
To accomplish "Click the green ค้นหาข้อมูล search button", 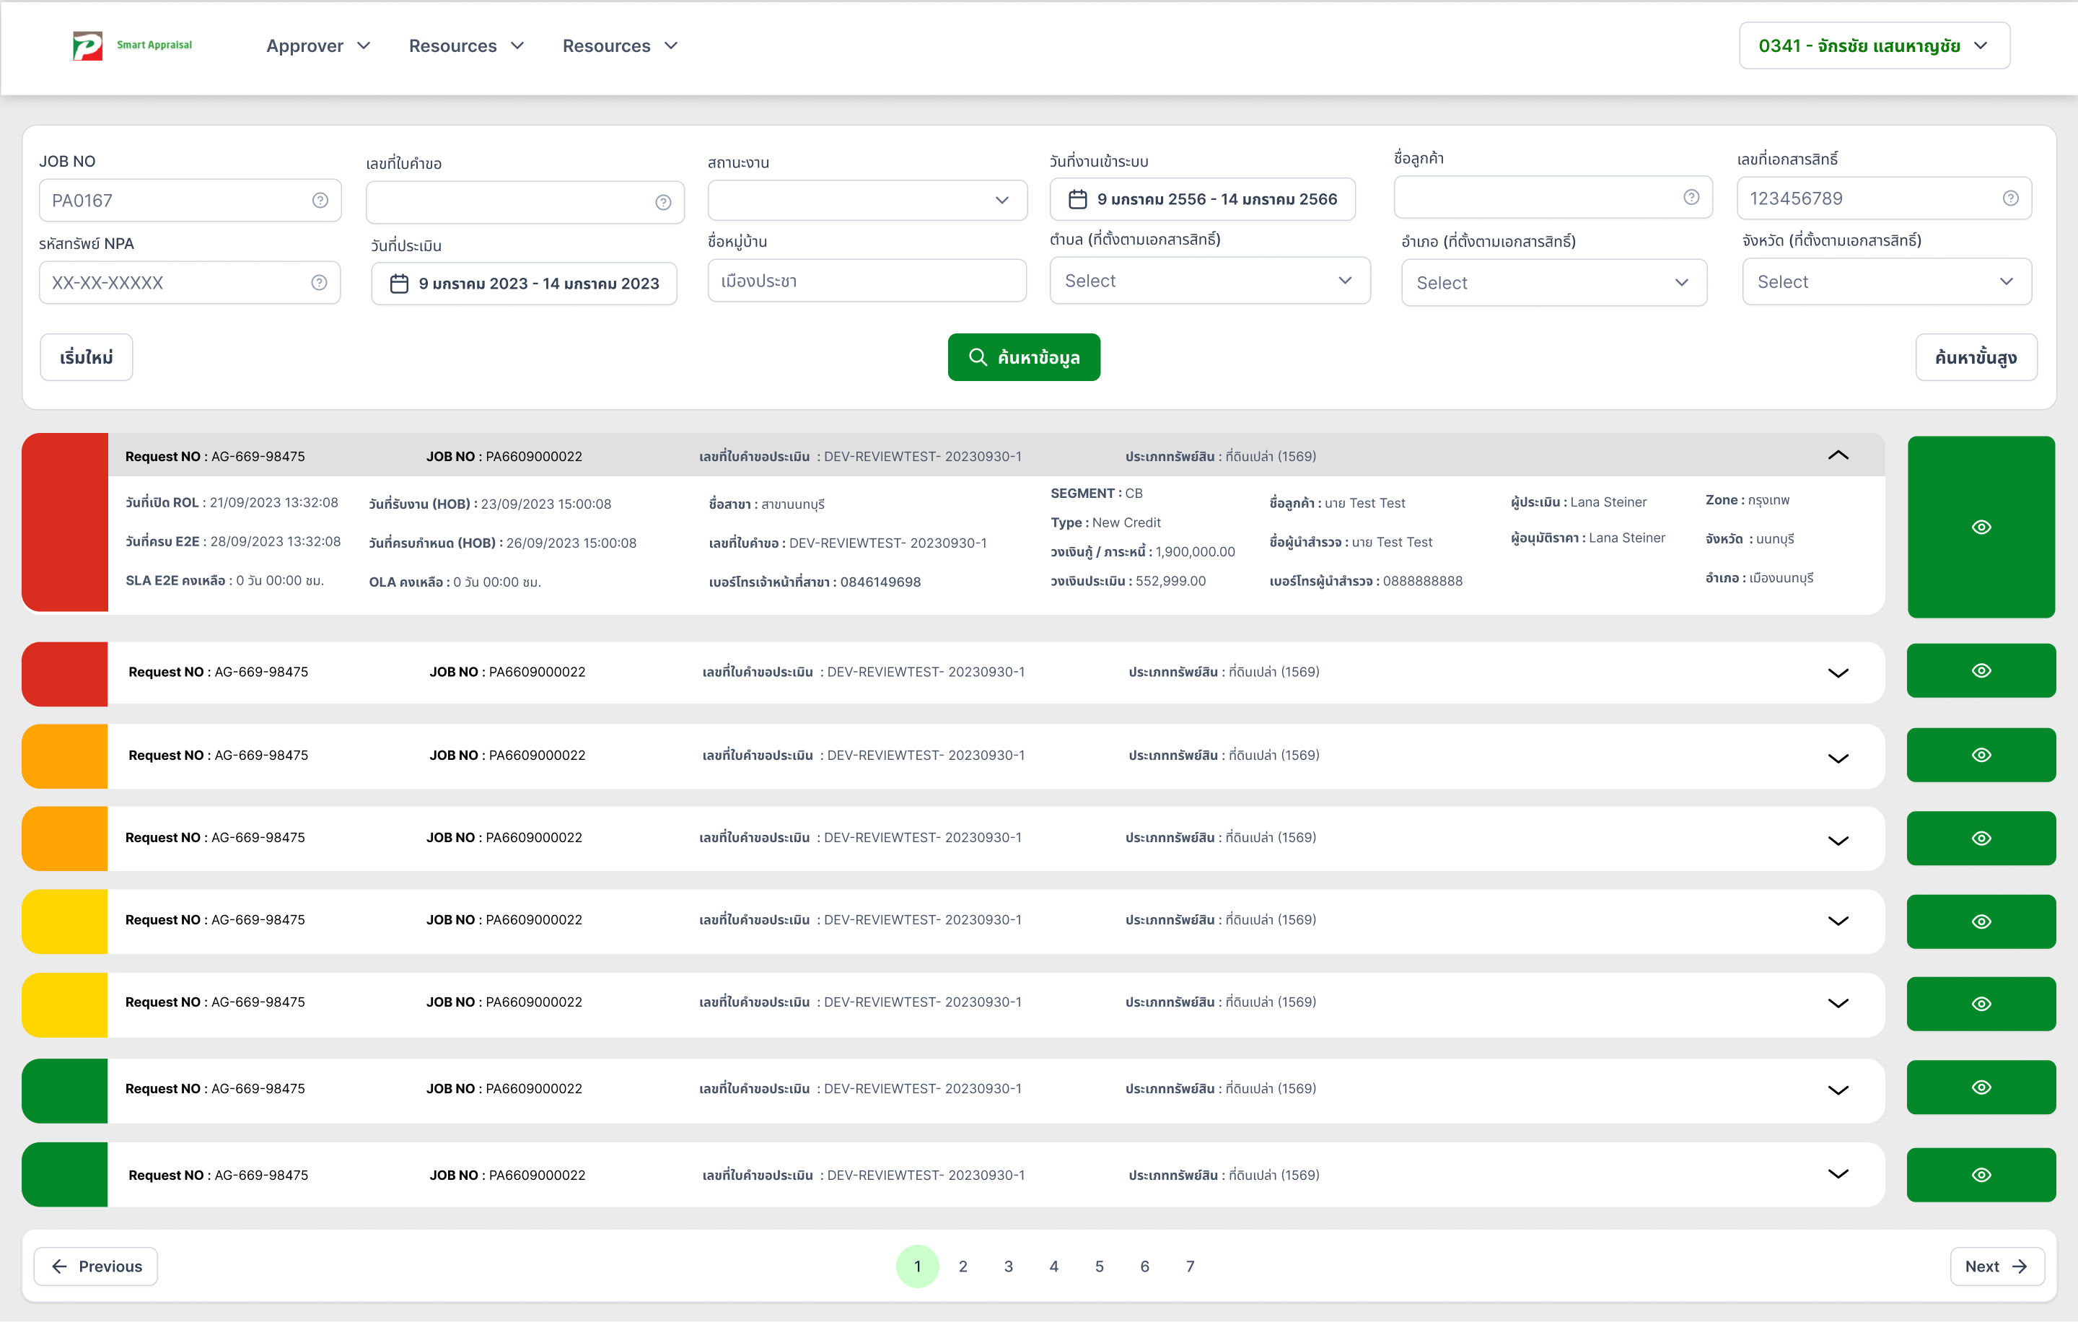I will [x=1023, y=357].
